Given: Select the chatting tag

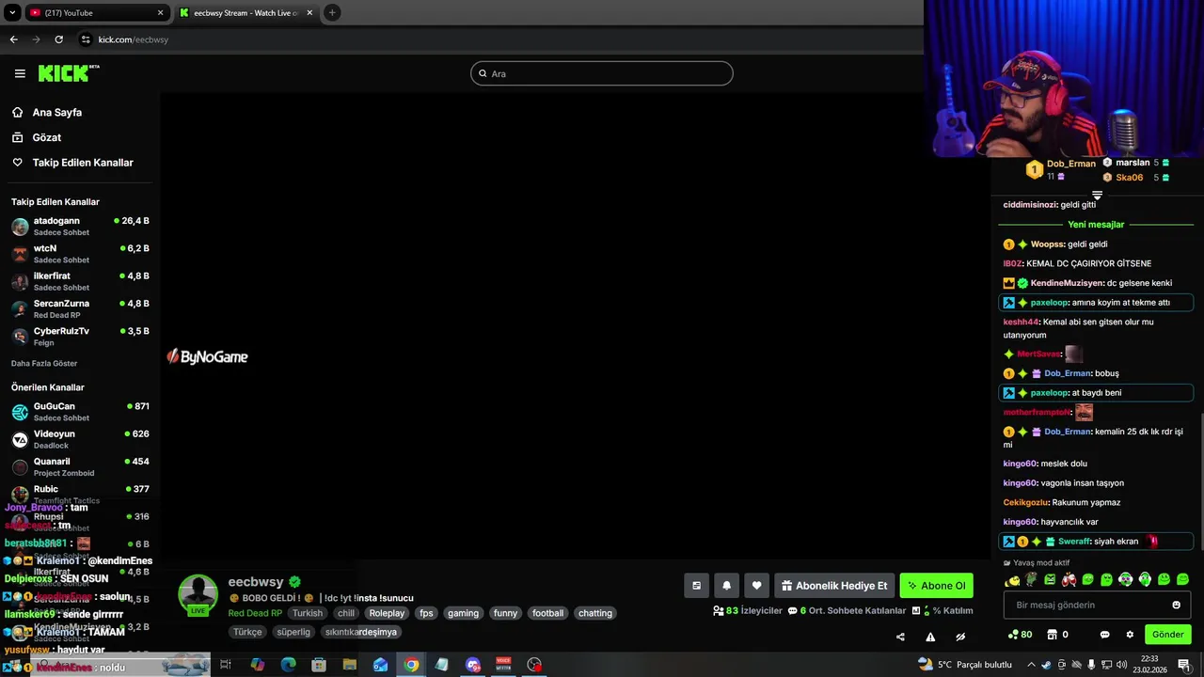Looking at the screenshot, I should (594, 613).
